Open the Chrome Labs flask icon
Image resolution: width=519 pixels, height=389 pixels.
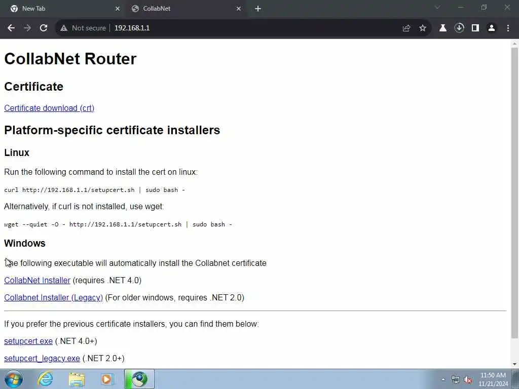[443, 28]
